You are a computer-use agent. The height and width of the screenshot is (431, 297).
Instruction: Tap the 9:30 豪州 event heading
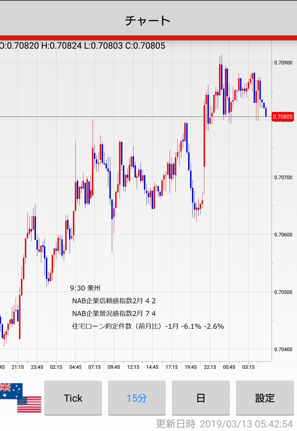click(x=85, y=288)
